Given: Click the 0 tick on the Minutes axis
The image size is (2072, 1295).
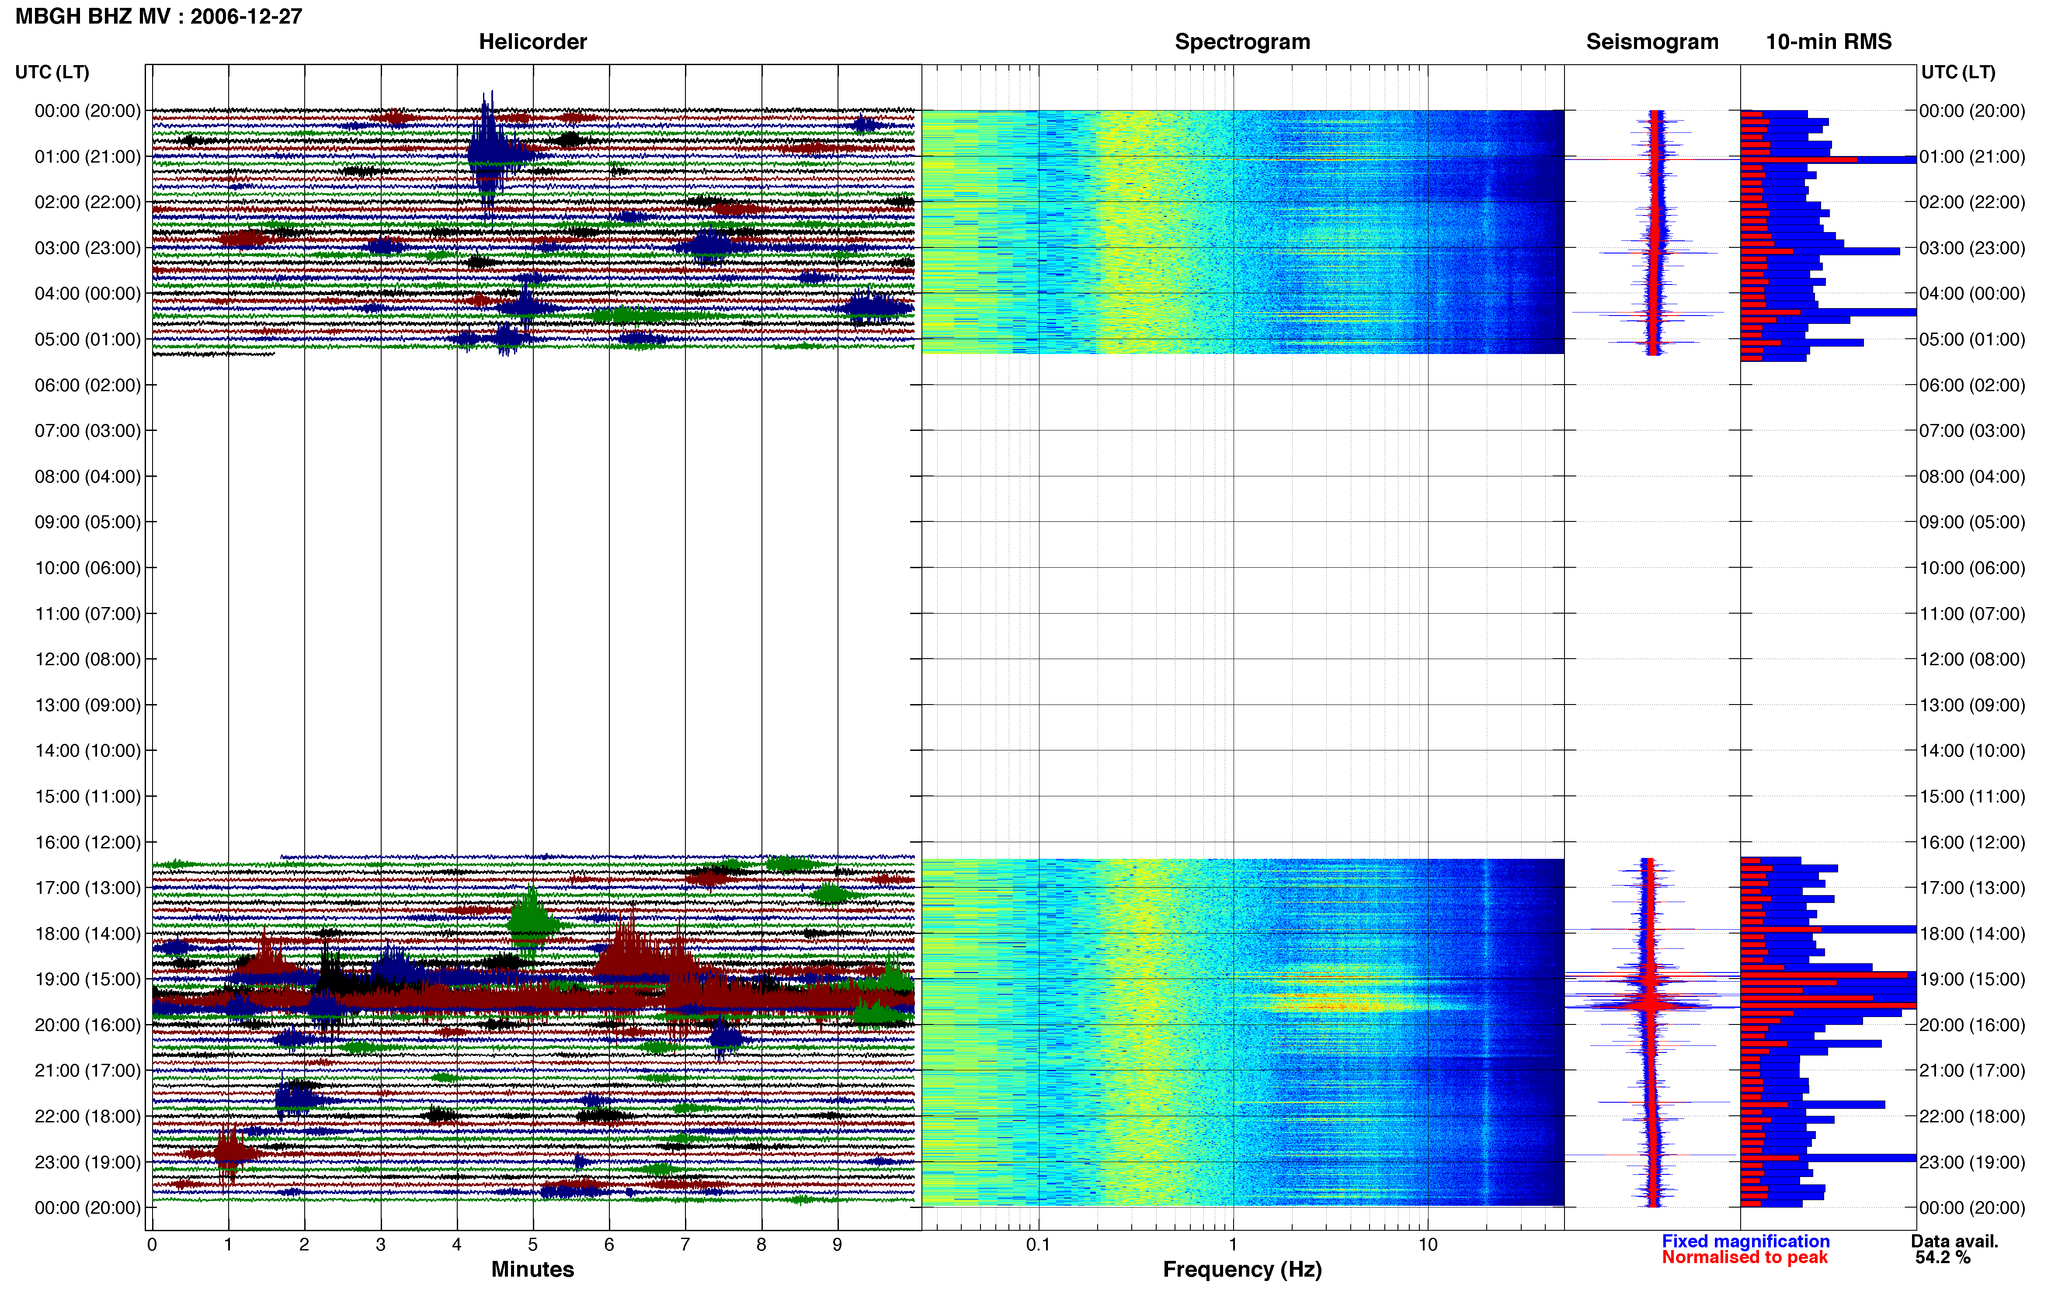Looking at the screenshot, I should click(x=152, y=1244).
